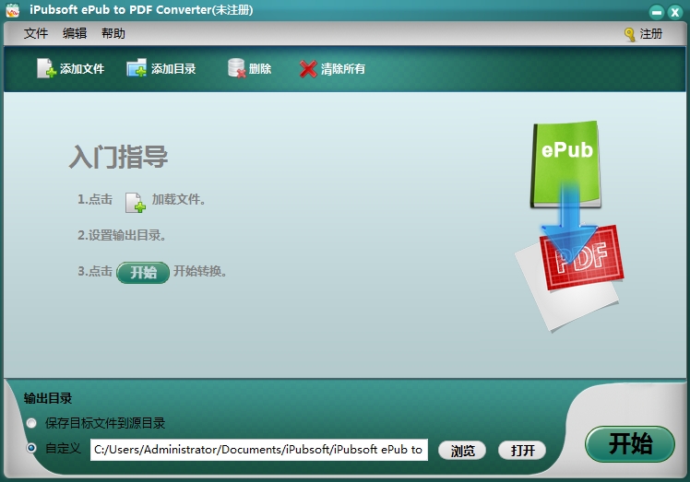
Task: Click the add-file icon in guide step 1
Action: tap(135, 203)
